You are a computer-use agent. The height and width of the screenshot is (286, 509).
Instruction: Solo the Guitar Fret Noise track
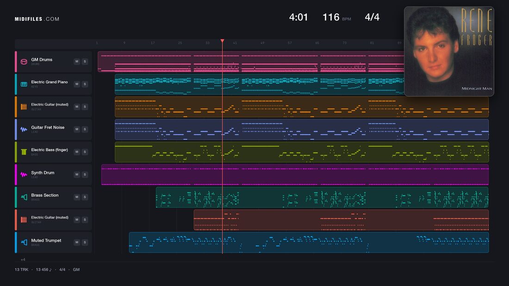click(85, 129)
